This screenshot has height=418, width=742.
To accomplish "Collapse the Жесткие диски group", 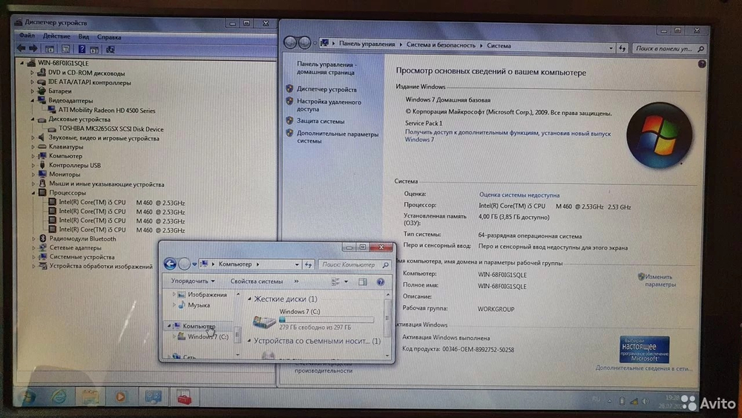I will (x=249, y=299).
